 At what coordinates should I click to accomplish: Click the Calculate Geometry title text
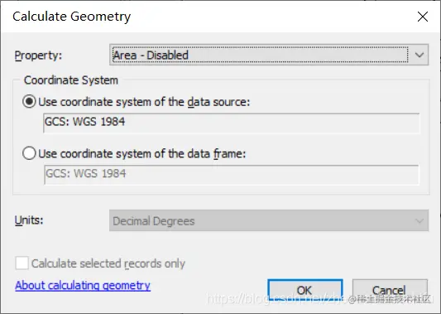(x=72, y=17)
